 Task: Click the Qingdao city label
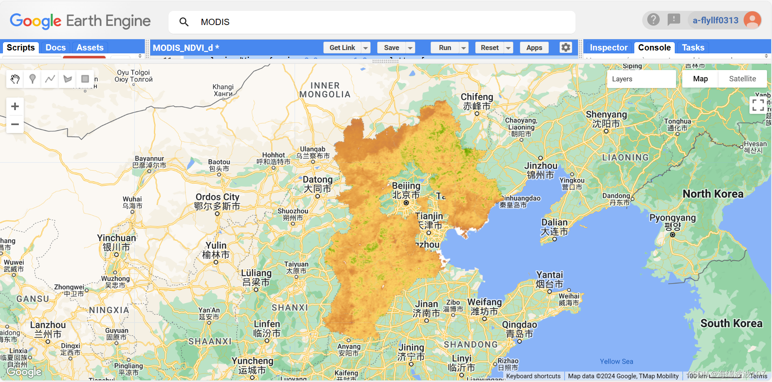(x=520, y=329)
